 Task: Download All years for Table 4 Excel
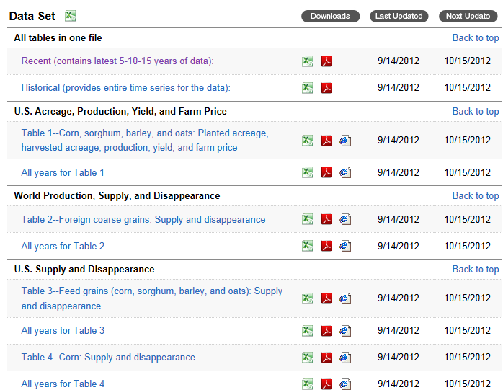(308, 384)
